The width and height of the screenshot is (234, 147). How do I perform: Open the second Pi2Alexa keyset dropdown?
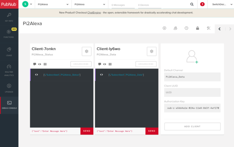pos(89,5)
